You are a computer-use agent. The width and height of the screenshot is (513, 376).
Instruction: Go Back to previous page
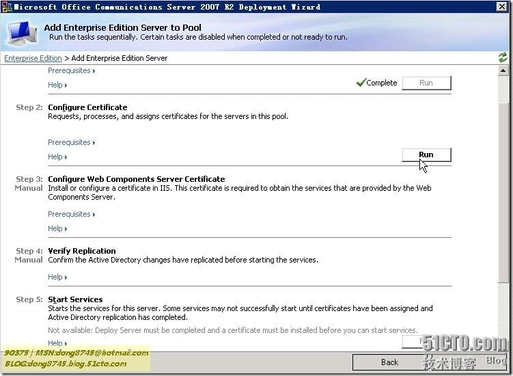point(389,362)
